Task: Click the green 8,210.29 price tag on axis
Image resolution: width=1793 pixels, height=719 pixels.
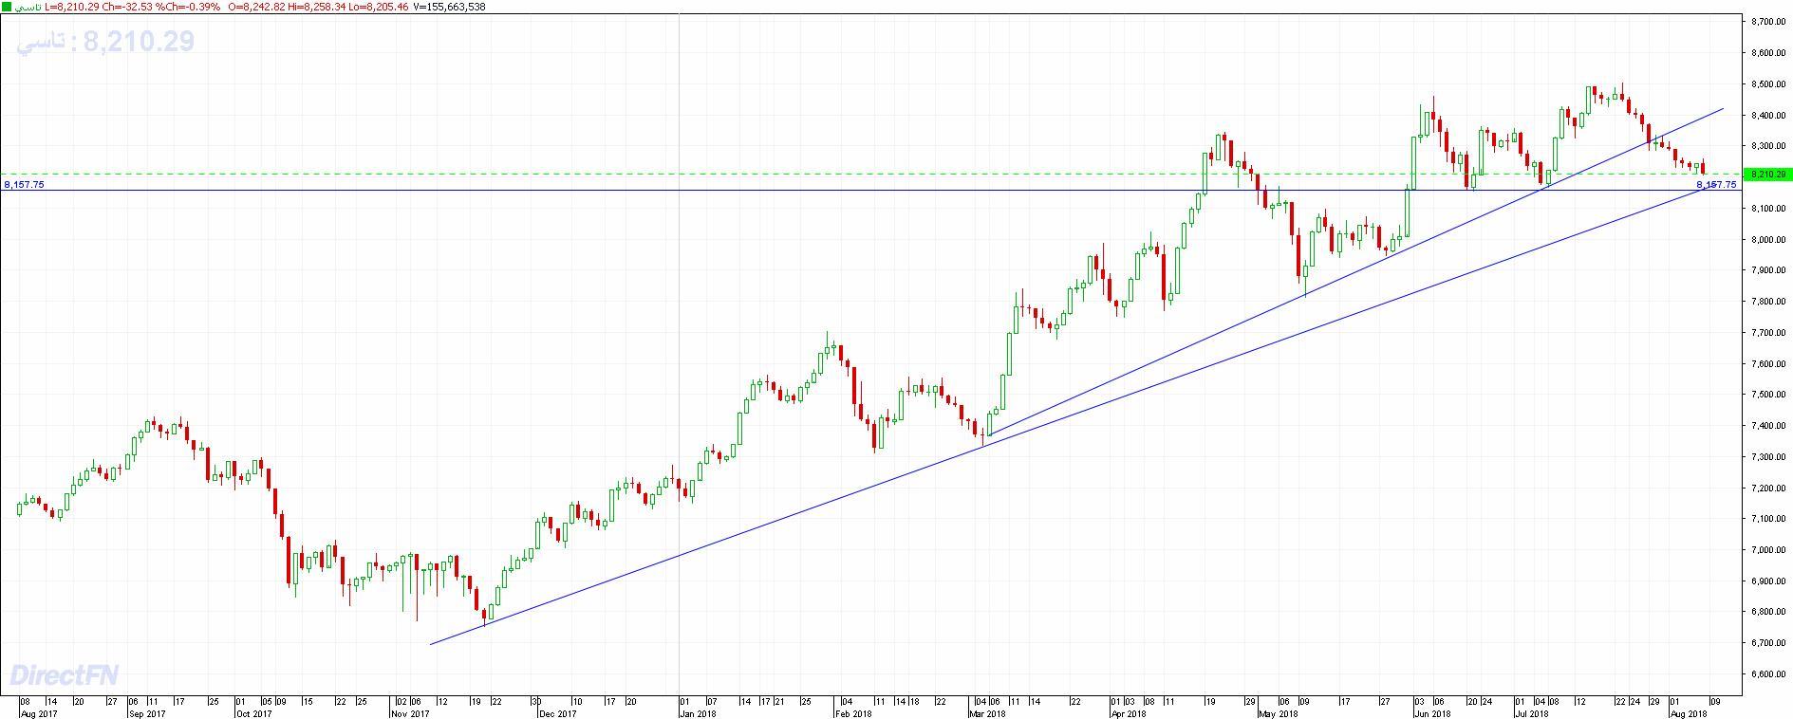Action: coord(1767,175)
